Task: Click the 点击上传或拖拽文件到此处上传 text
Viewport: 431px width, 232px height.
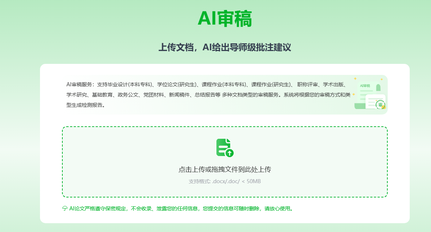Action: click(x=224, y=169)
